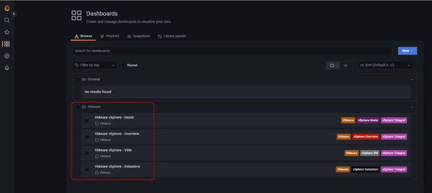Screen dimensions: 432x193
Task: Check the VMware vSphere - Datastore checkbox
Action: pyautogui.click(x=87, y=169)
